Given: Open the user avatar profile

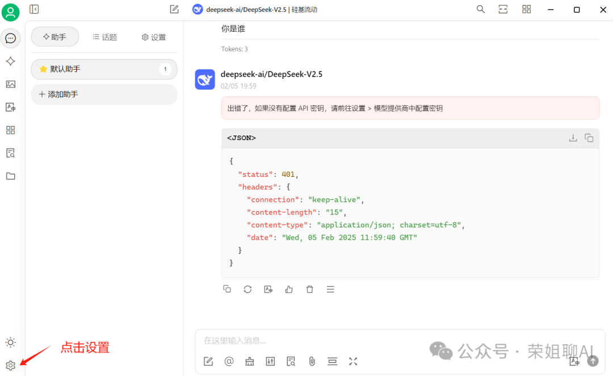Looking at the screenshot, I should 11,12.
